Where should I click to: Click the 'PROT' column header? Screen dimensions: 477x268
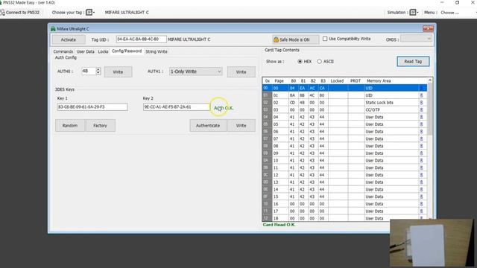pos(356,81)
